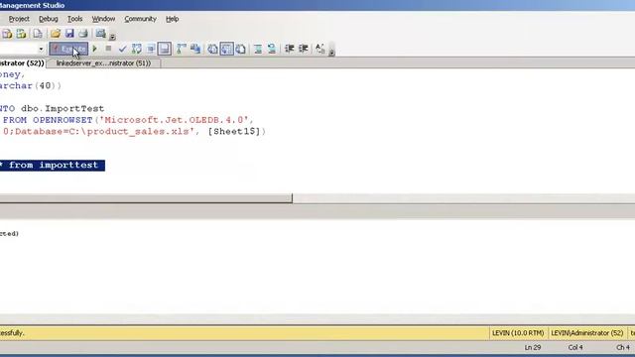Open the Help menu

coord(172,19)
